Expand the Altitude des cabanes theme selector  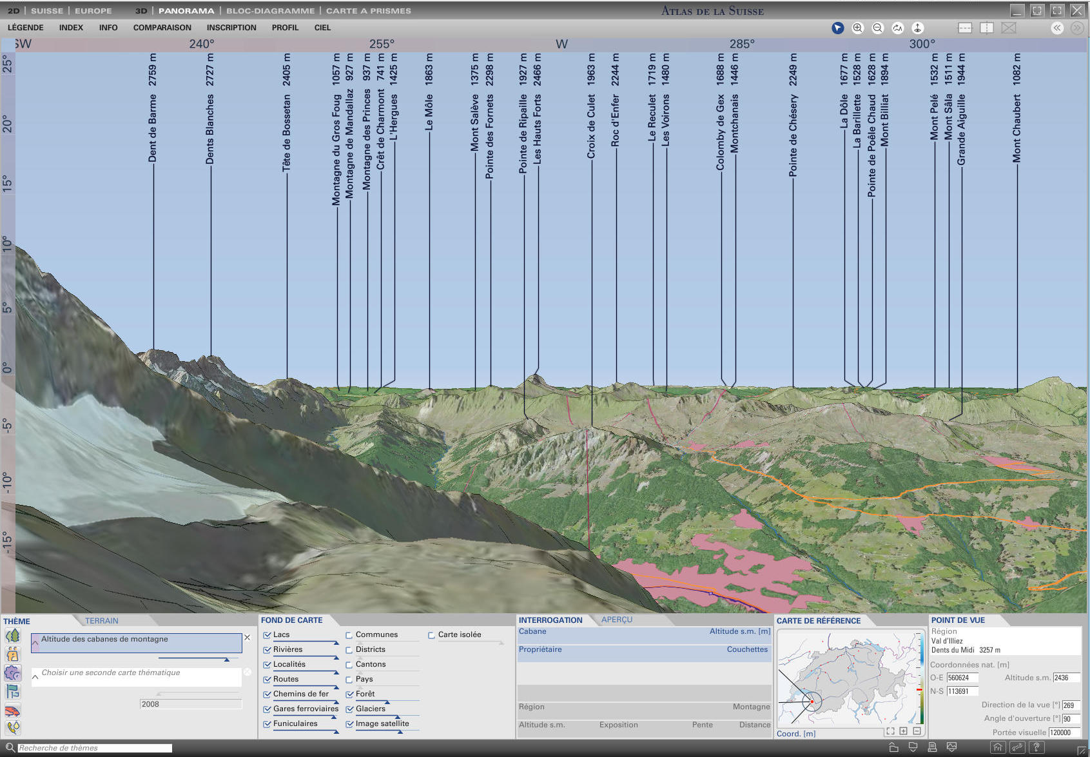tap(35, 643)
